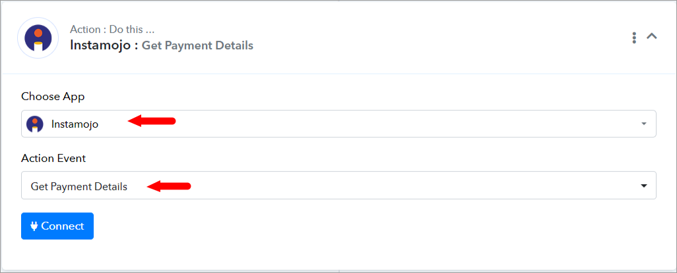This screenshot has width=677, height=273.
Task: Click the large Instamojo logo in header
Action: coord(38,38)
